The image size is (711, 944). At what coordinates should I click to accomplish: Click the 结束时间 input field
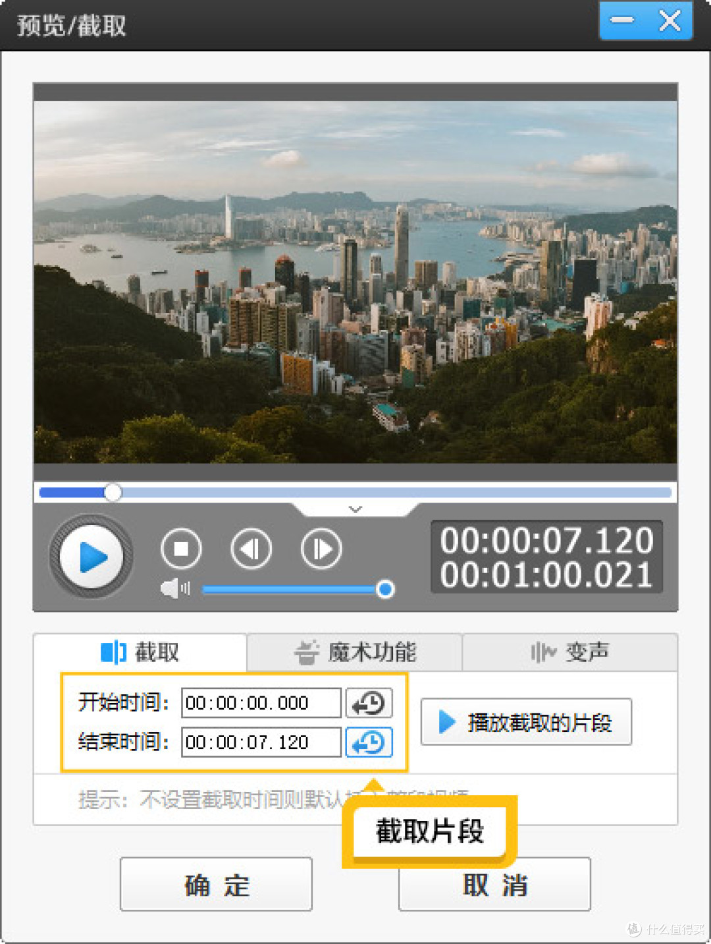261,742
